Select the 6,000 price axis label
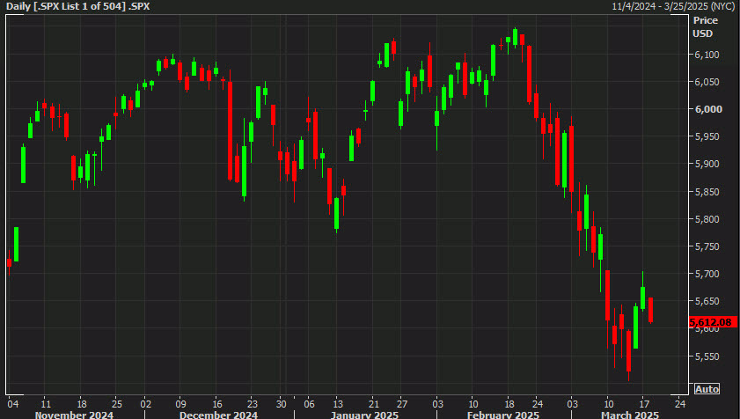The width and height of the screenshot is (740, 419). point(708,109)
